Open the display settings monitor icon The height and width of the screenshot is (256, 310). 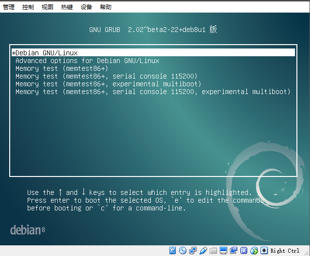coord(223,251)
